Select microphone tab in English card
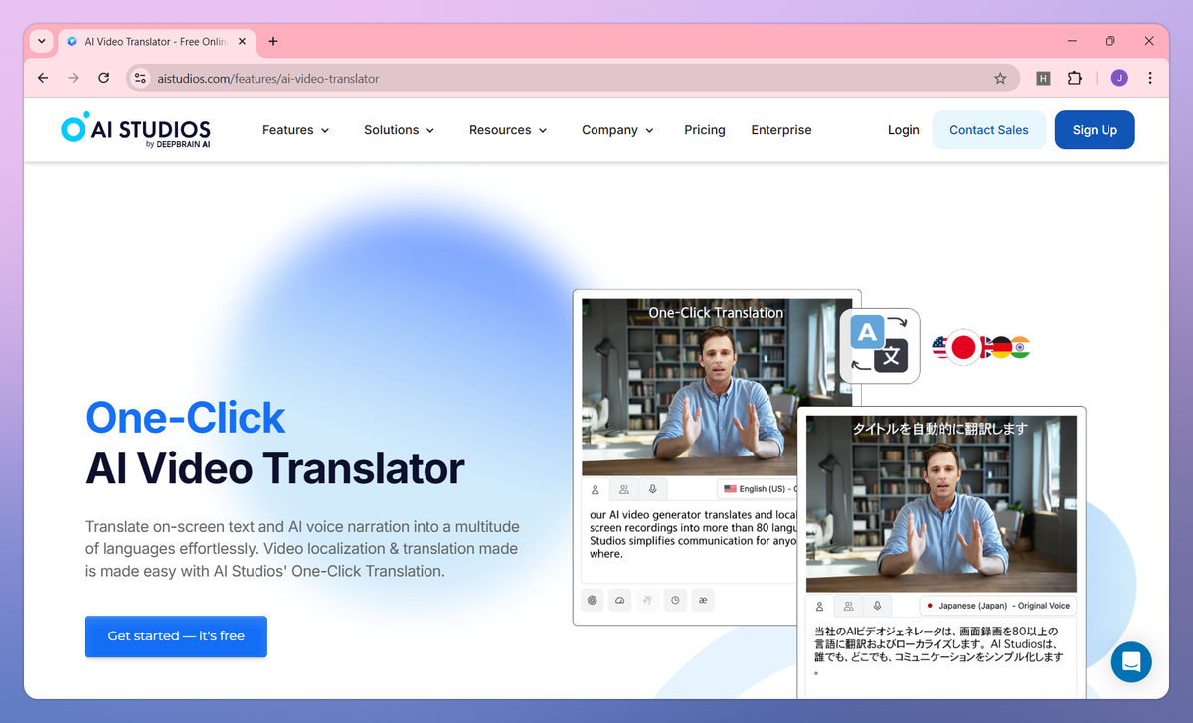The height and width of the screenshot is (723, 1193). click(x=652, y=489)
